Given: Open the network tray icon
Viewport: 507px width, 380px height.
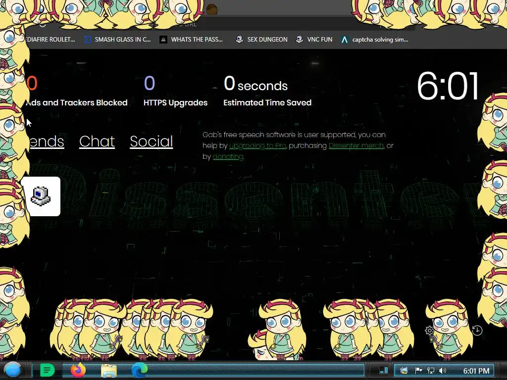Looking at the screenshot, I should pos(430,371).
